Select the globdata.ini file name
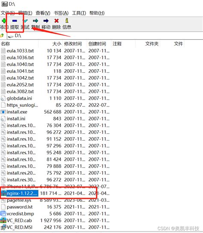The height and width of the screenshot is (233, 203). 19,98
